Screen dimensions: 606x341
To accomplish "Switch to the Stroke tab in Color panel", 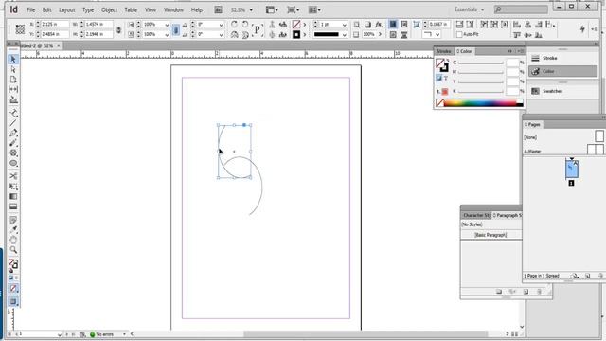I will coord(443,51).
